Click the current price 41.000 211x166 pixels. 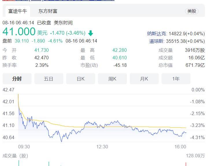(x=19, y=32)
